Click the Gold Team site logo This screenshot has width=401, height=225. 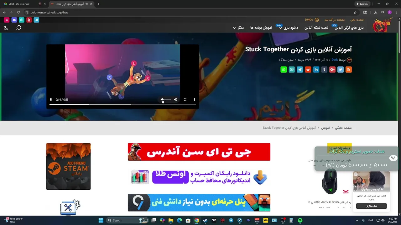click(x=383, y=25)
